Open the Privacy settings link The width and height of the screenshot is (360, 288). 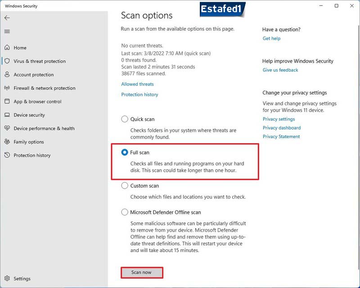(279, 119)
